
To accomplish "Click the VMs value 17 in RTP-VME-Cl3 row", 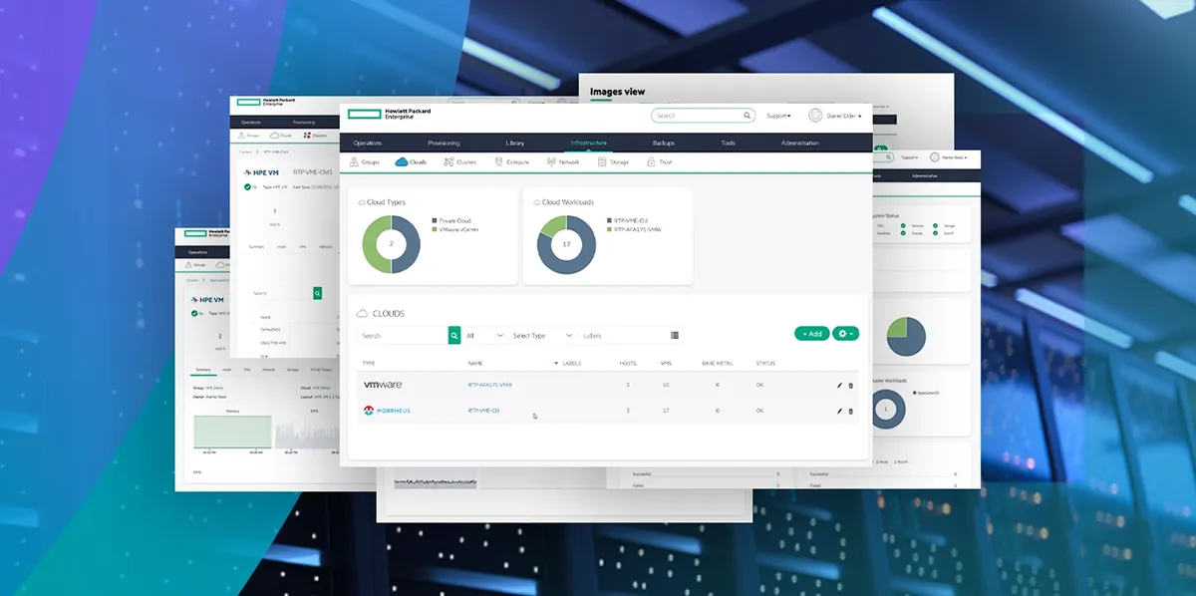I will point(666,411).
